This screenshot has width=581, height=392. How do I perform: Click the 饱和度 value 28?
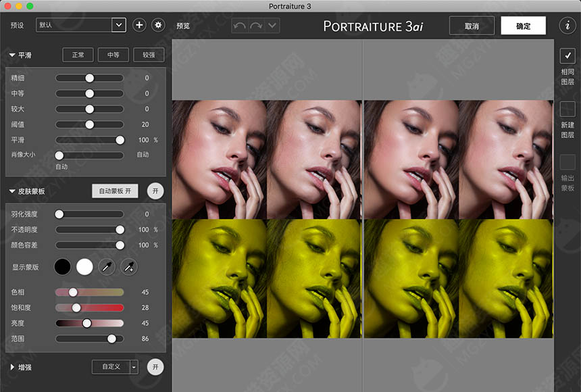145,308
